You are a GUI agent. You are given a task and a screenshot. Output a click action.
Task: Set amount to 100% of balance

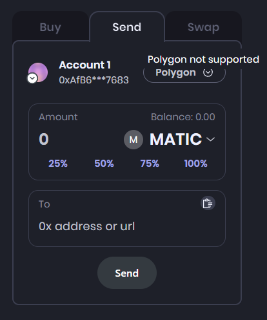[196, 164]
